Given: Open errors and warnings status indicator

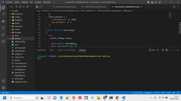Looking at the screenshot, I should [x=6, y=93].
